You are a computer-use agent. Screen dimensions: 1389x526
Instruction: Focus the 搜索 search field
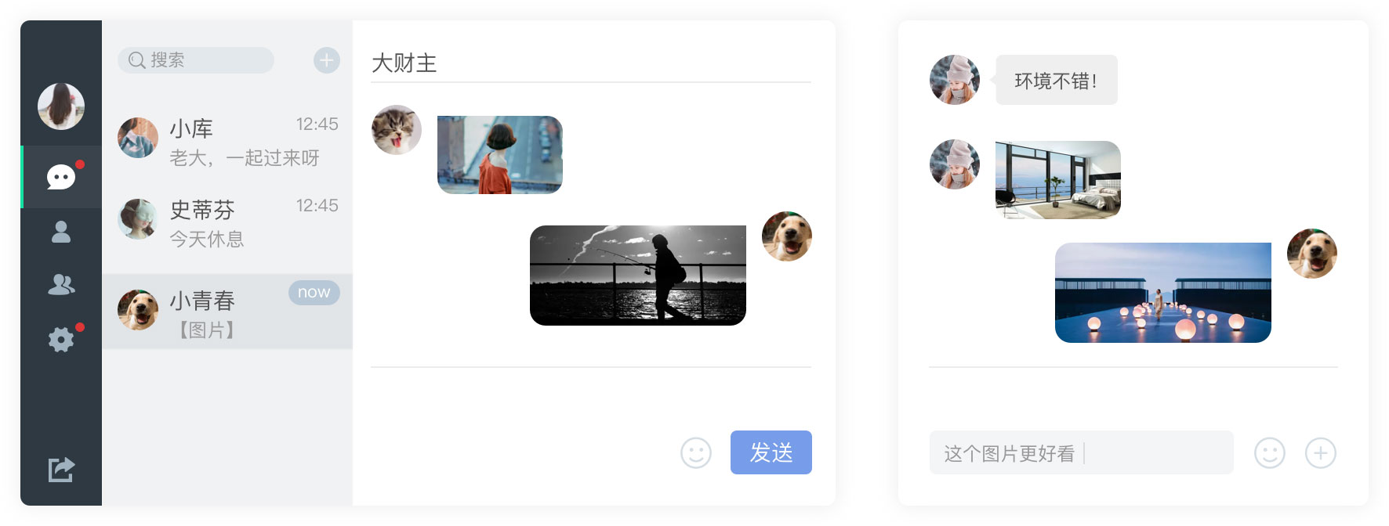point(196,60)
